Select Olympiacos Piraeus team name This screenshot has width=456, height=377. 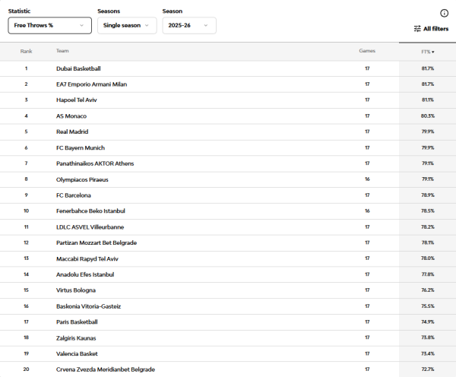(82, 179)
